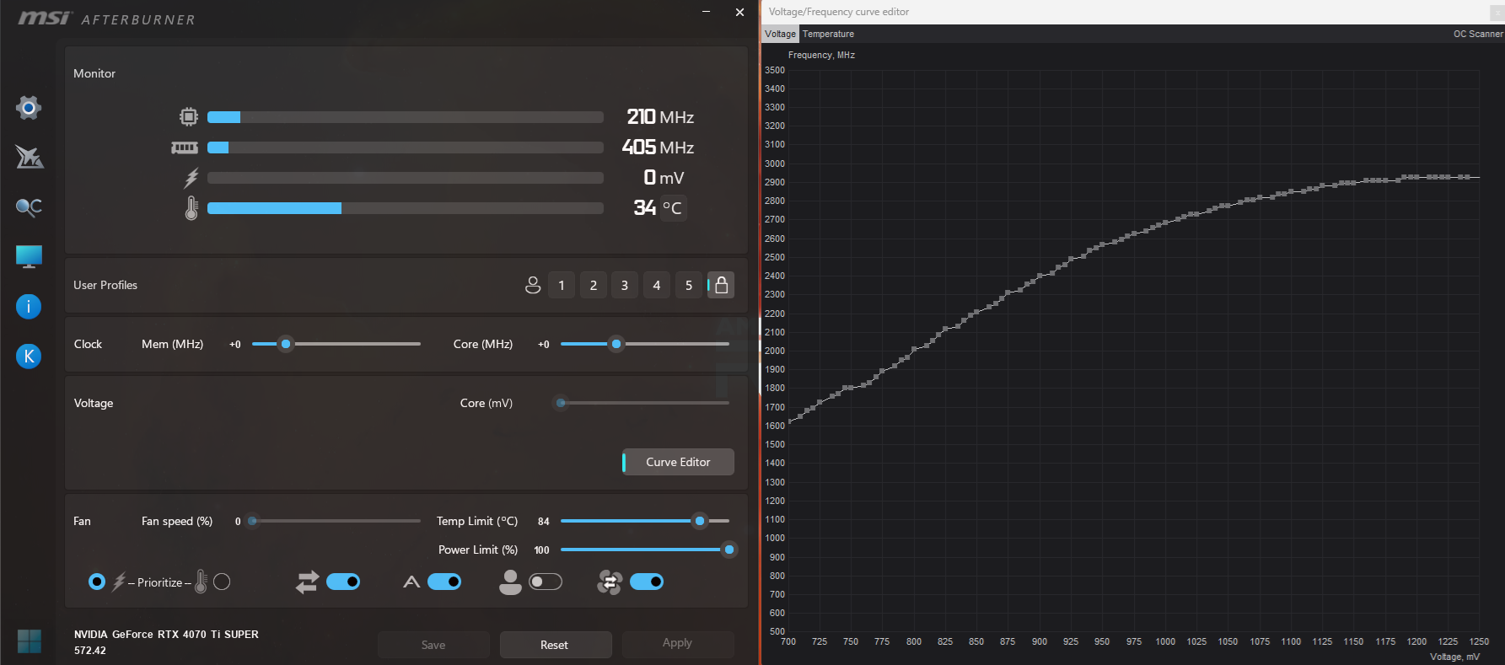This screenshot has height=665, width=1505.
Task: Select user profile 1
Action: click(562, 285)
